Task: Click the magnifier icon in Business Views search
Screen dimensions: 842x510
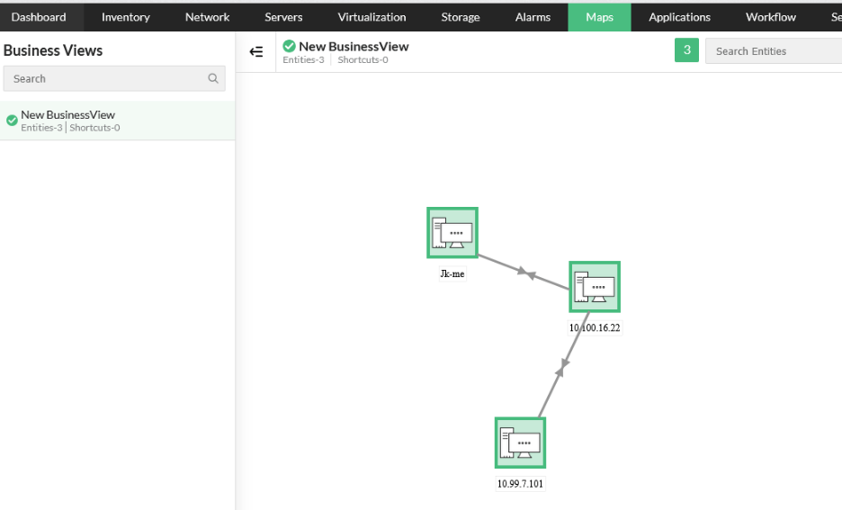Action: coord(213,78)
